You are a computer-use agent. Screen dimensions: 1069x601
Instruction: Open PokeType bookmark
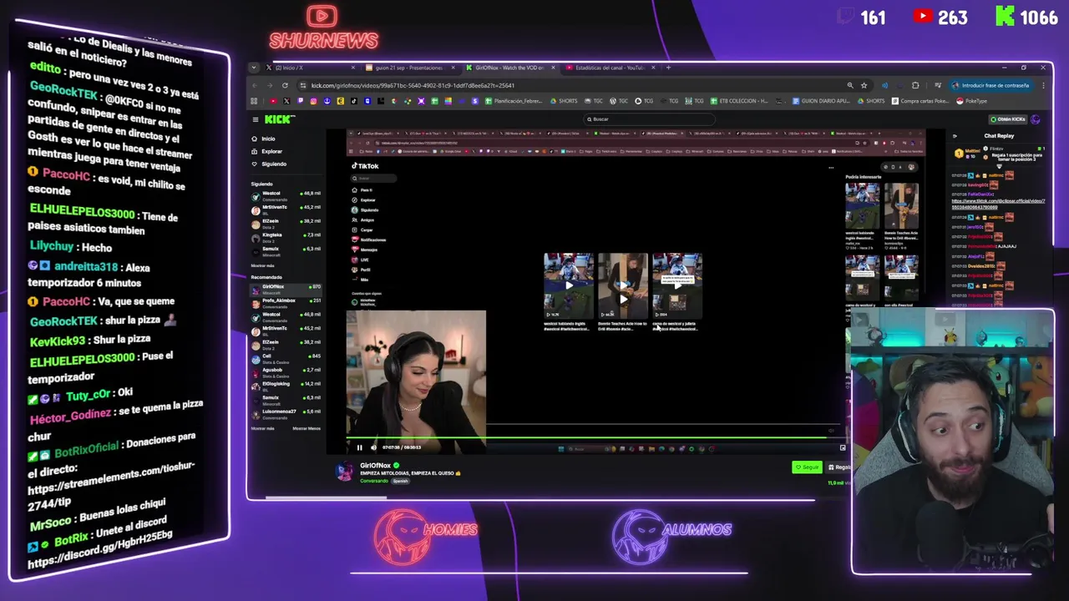(971, 101)
